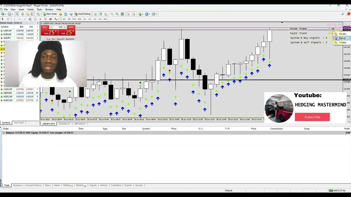Select the text label tool

point(45,19)
